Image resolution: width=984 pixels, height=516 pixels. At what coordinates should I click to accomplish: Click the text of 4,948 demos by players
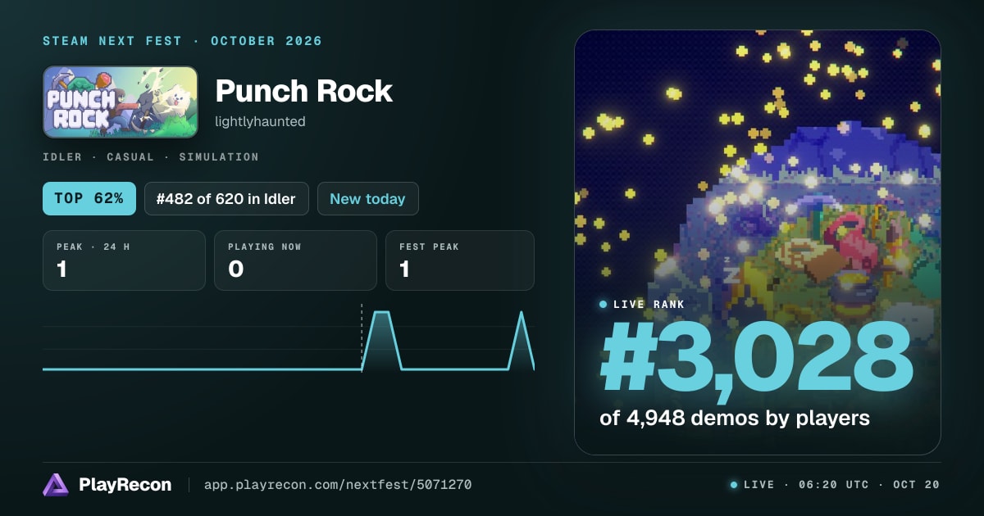click(x=735, y=418)
